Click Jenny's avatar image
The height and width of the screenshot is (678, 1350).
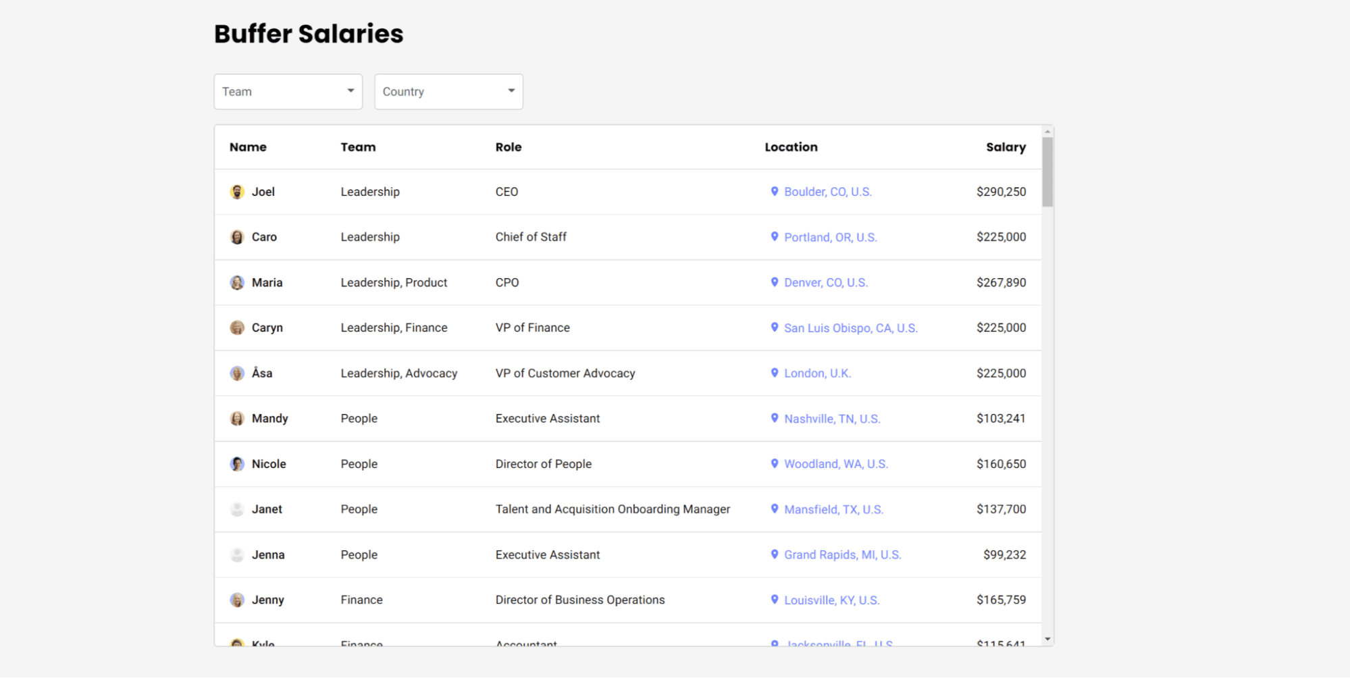[237, 600]
